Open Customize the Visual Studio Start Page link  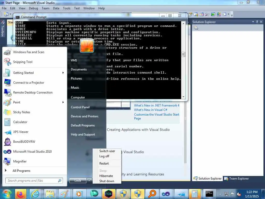[157, 116]
